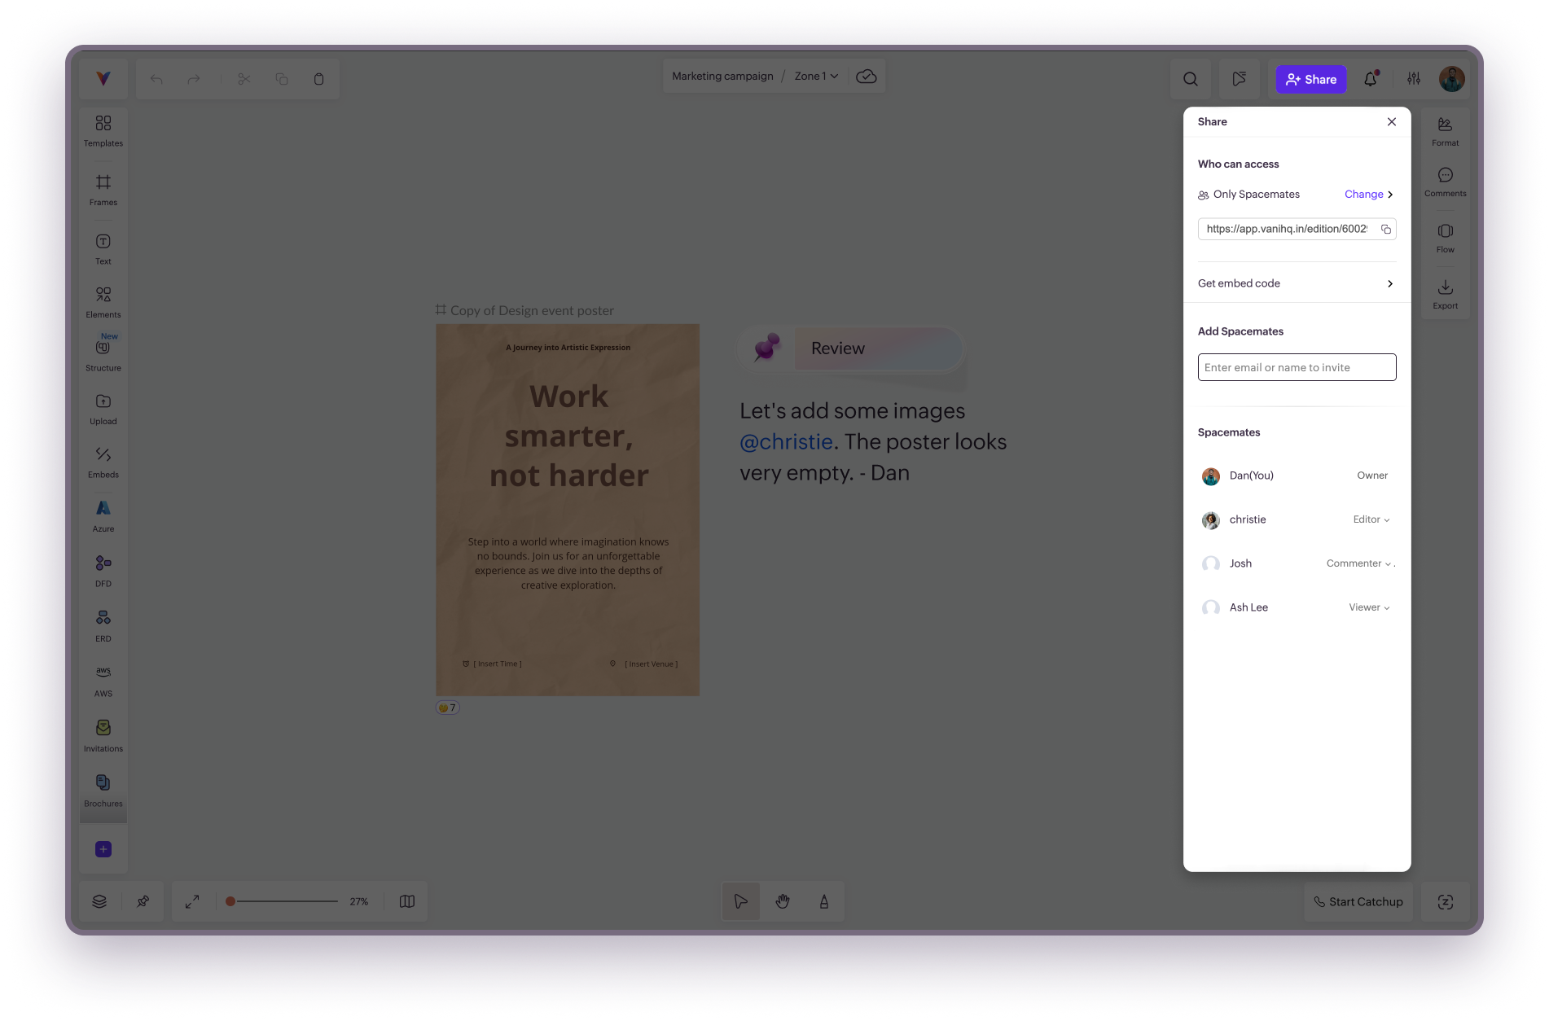Click the notifications bell icon
The width and height of the screenshot is (1549, 1021).
tap(1371, 79)
